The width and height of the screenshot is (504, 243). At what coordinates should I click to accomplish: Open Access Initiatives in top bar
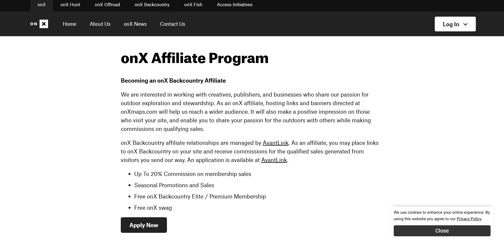[x=235, y=5]
